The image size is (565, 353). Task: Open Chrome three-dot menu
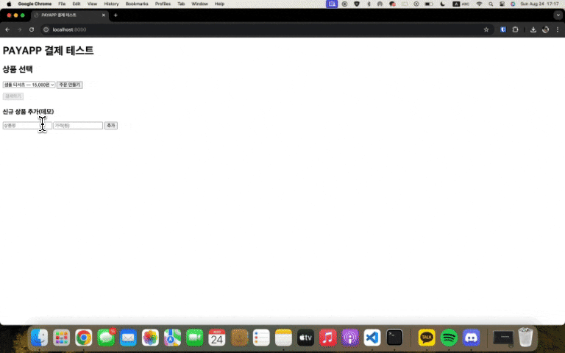(x=558, y=29)
